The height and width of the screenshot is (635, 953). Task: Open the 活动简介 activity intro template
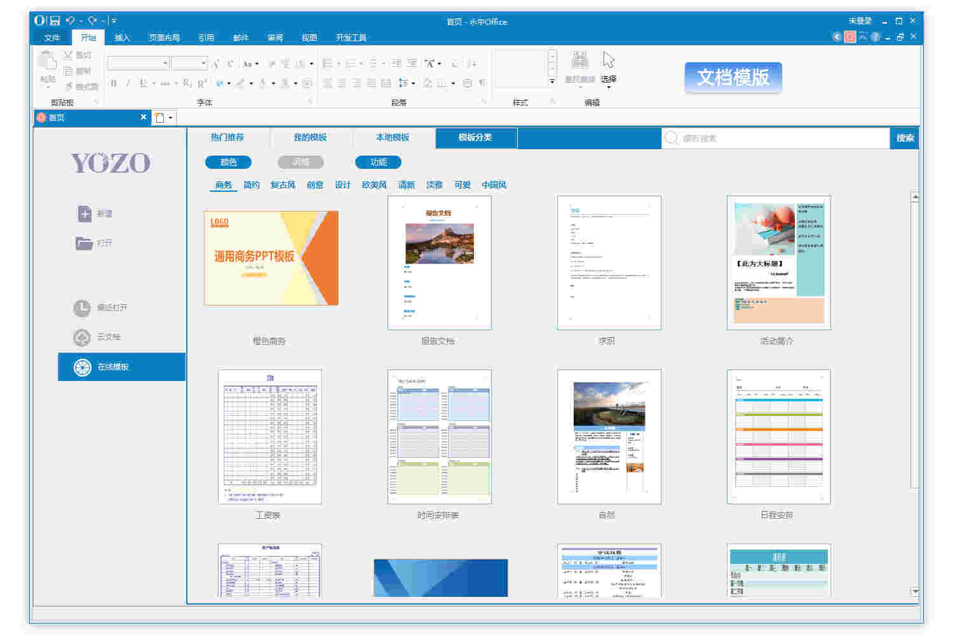point(778,263)
